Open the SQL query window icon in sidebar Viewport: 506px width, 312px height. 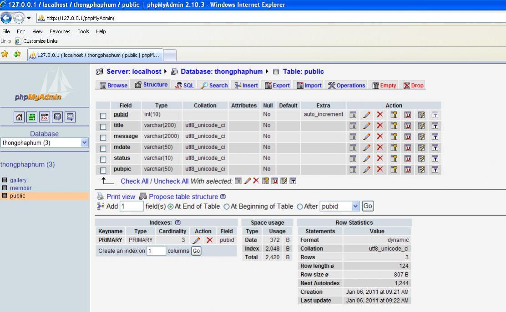[45, 117]
